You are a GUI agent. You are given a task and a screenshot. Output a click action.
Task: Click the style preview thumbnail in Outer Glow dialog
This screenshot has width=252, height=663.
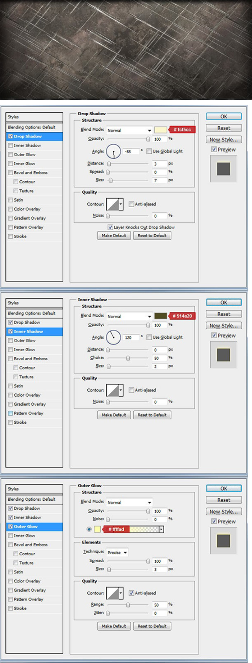[223, 541]
